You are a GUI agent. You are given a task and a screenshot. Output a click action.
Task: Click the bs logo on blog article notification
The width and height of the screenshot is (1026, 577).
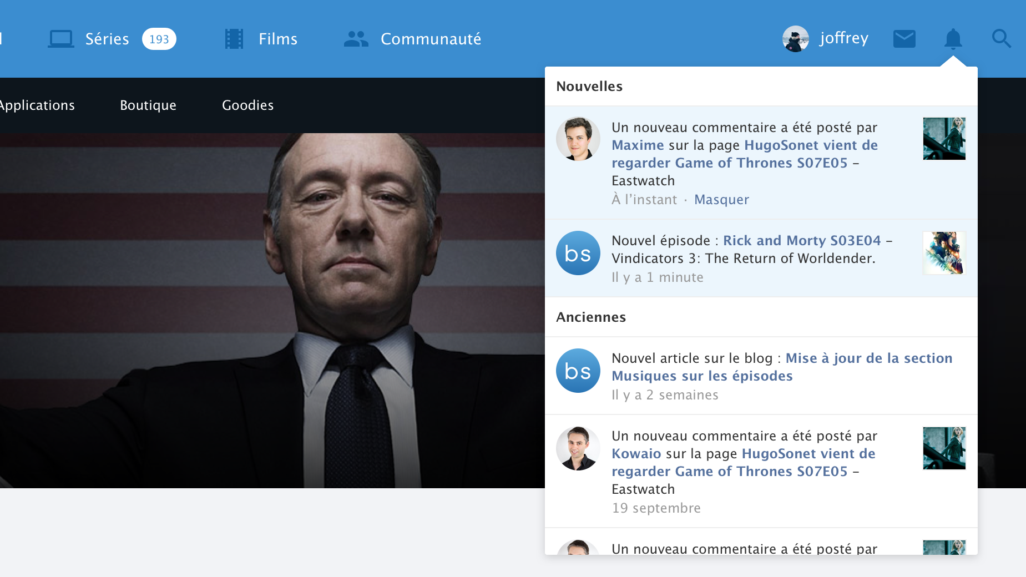[578, 371]
